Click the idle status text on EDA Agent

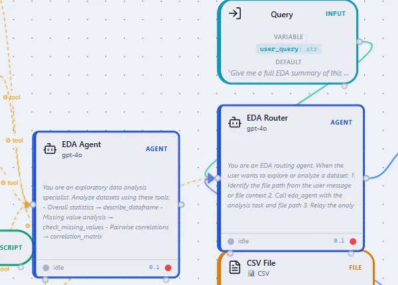[x=58, y=268]
